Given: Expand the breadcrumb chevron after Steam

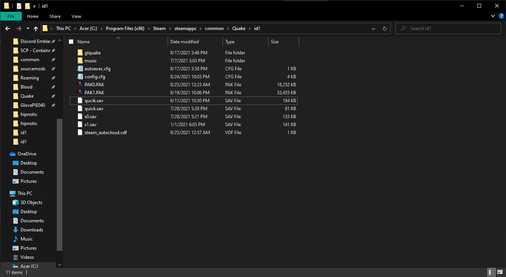Looking at the screenshot, I should 170,28.
